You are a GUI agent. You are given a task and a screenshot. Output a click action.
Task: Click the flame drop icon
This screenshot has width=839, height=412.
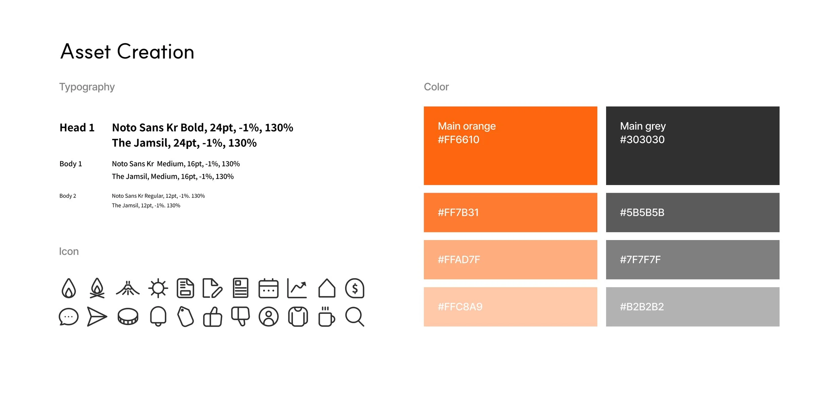click(x=69, y=288)
